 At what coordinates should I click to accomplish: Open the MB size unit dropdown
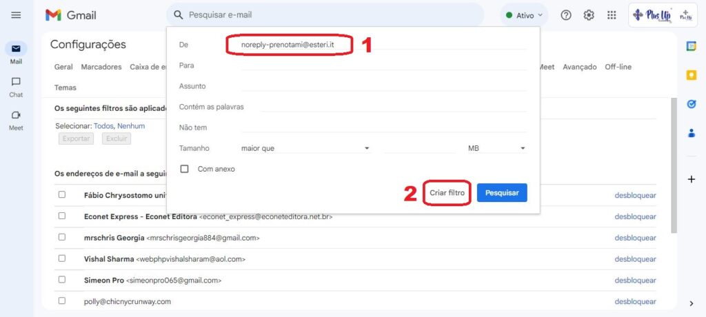pos(496,148)
